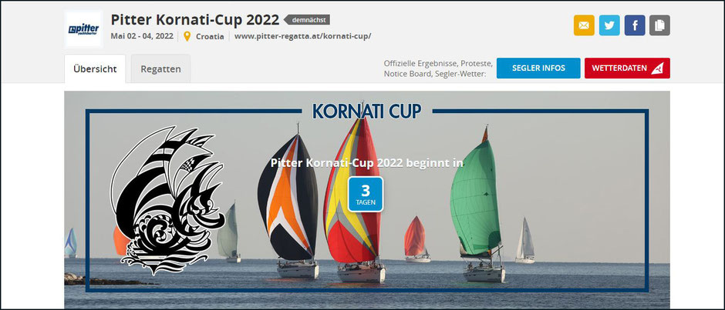Viewport: 725px width, 310px height.
Task: Click the black sailing ship emblem
Action: click(167, 201)
